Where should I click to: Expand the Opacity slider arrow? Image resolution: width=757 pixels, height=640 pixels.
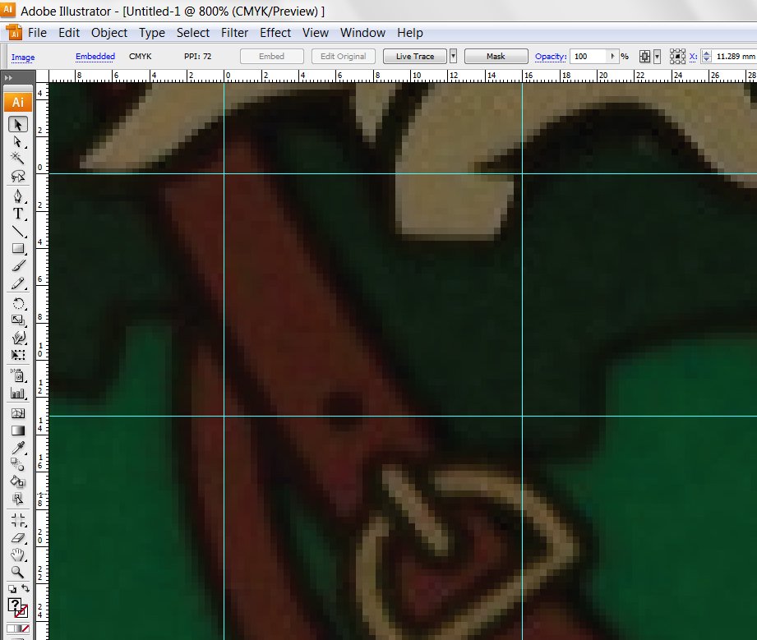612,57
